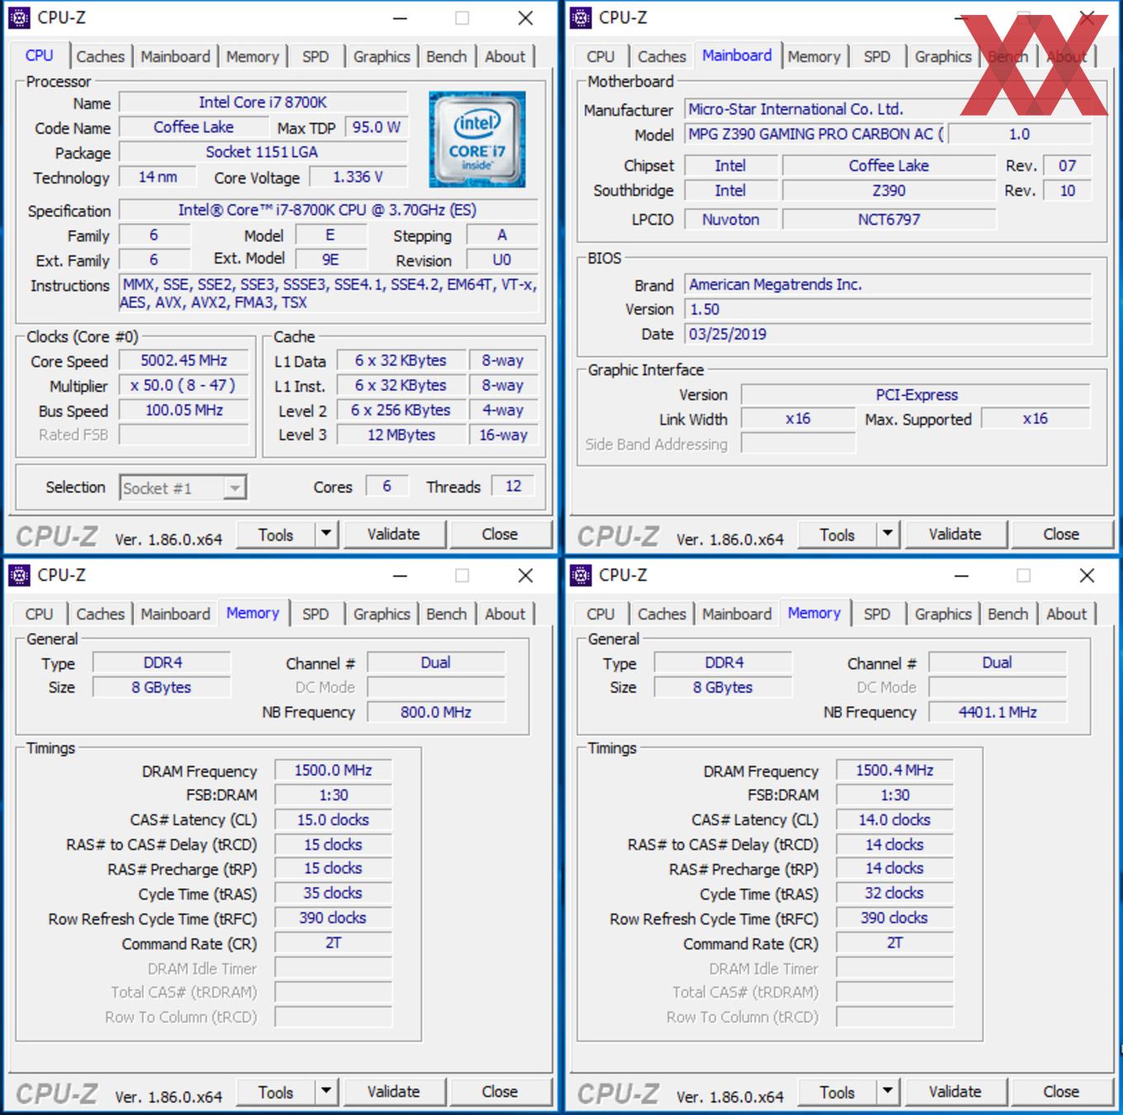Open Caches tab in top-right window

coord(661,56)
